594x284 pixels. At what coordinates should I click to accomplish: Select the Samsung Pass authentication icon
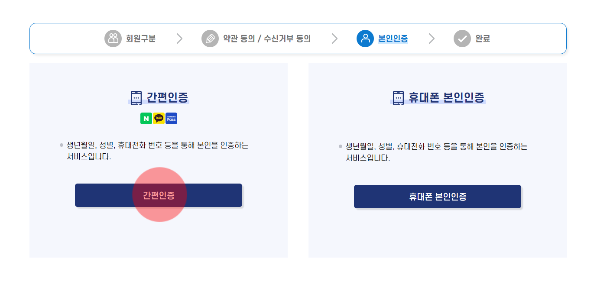tap(171, 118)
